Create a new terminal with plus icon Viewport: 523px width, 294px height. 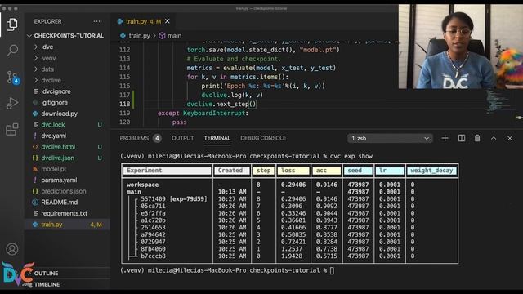pos(445,138)
